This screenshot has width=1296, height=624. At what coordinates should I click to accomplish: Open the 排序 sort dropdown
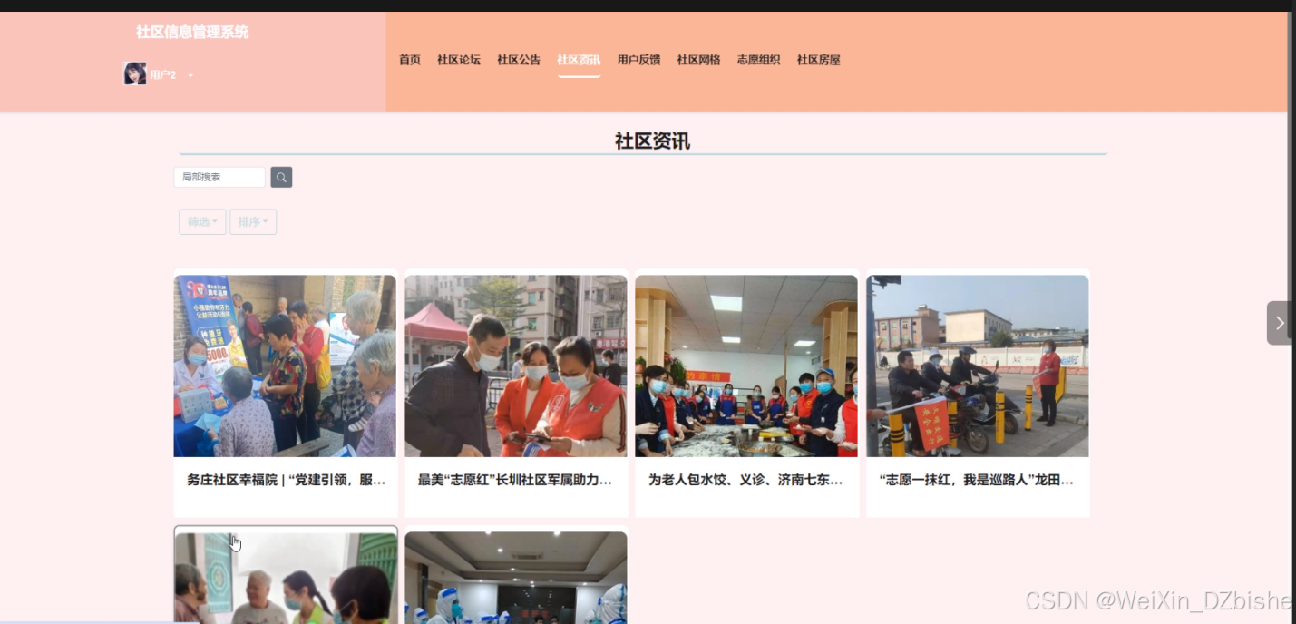[x=253, y=222]
